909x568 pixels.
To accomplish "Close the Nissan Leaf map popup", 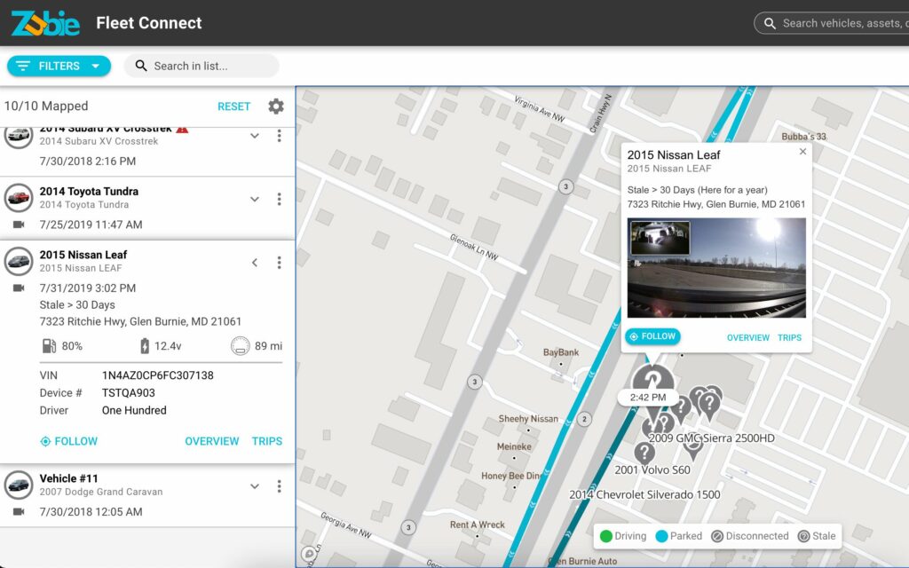I will point(802,152).
